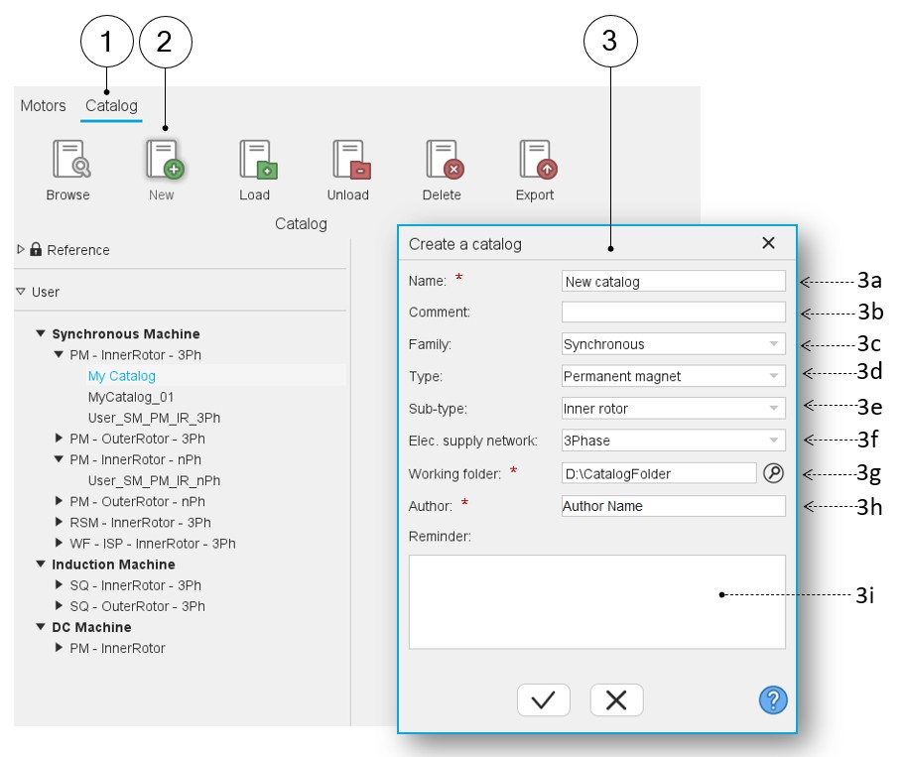905x757 pixels.
Task: Switch to the Motors tab
Action: (43, 105)
